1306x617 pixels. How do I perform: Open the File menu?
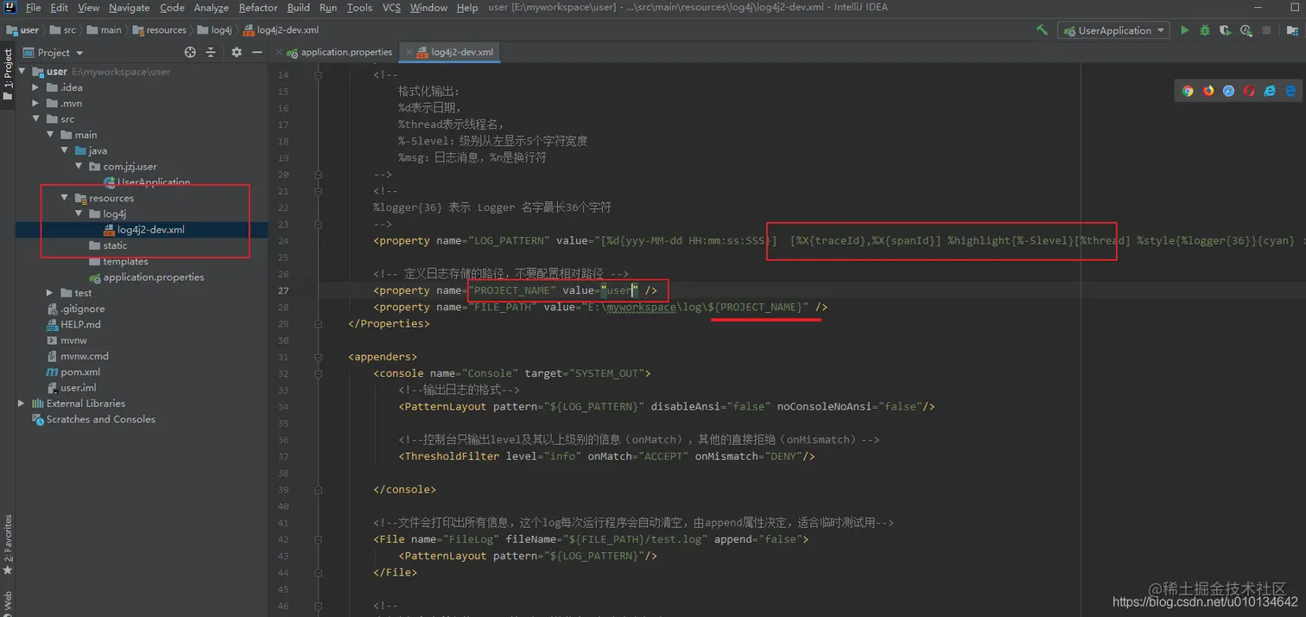click(x=34, y=8)
